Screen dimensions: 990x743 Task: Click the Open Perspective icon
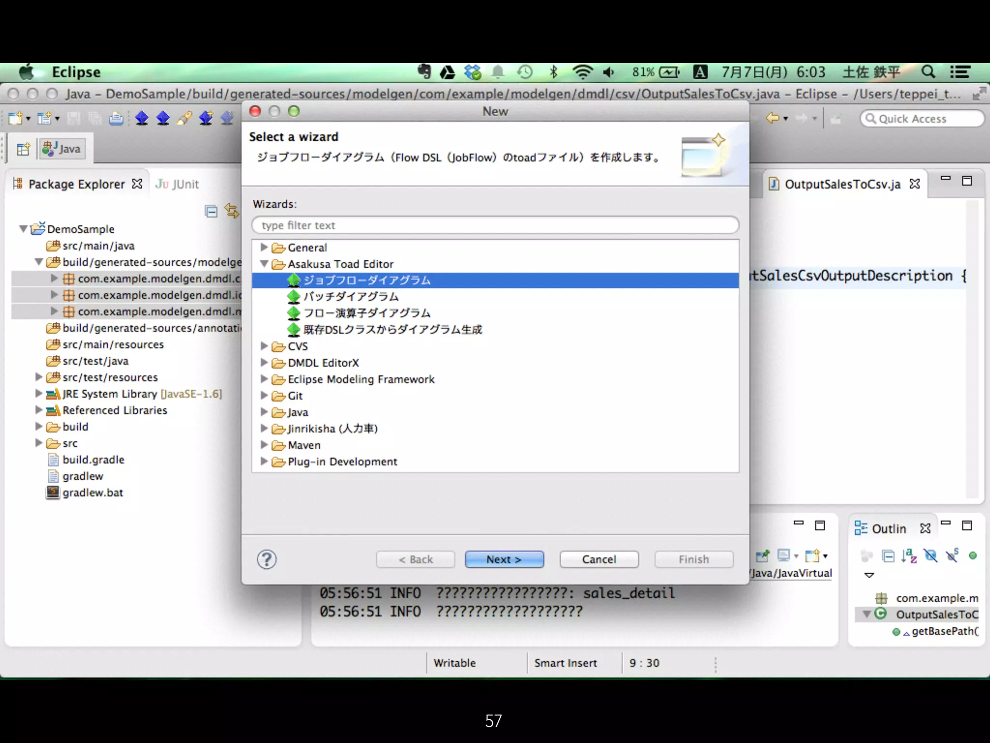[23, 149]
